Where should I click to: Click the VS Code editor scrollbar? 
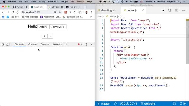pos(187,42)
